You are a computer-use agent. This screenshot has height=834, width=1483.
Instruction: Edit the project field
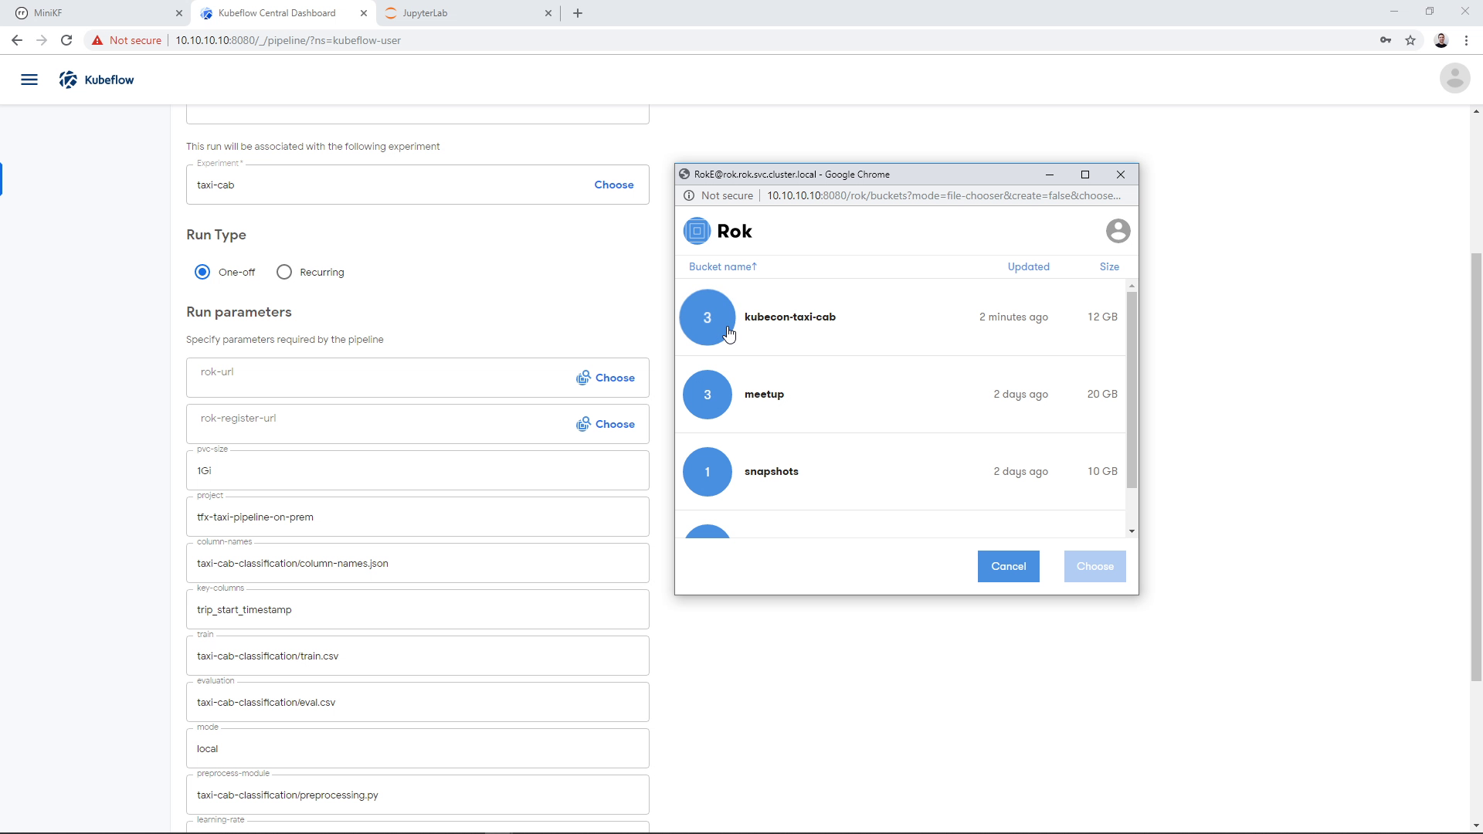point(417,517)
